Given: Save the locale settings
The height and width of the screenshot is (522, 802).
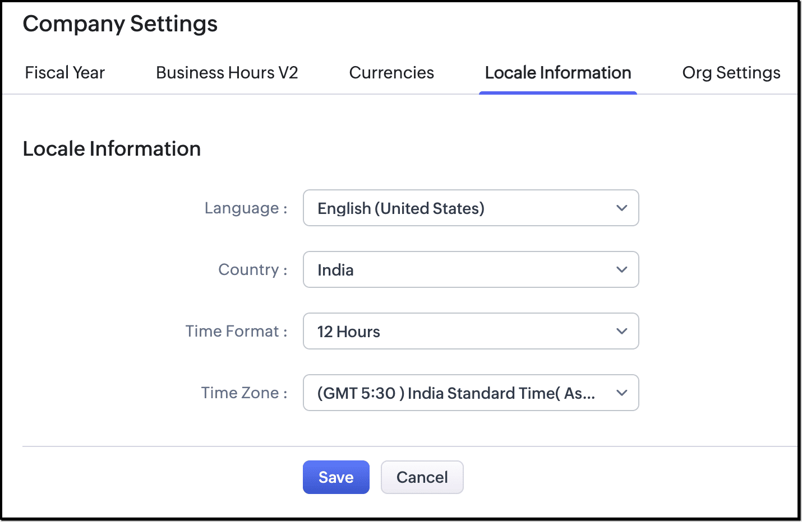Looking at the screenshot, I should pos(336,477).
